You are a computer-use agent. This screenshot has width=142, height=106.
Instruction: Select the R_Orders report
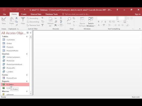point(15,85)
